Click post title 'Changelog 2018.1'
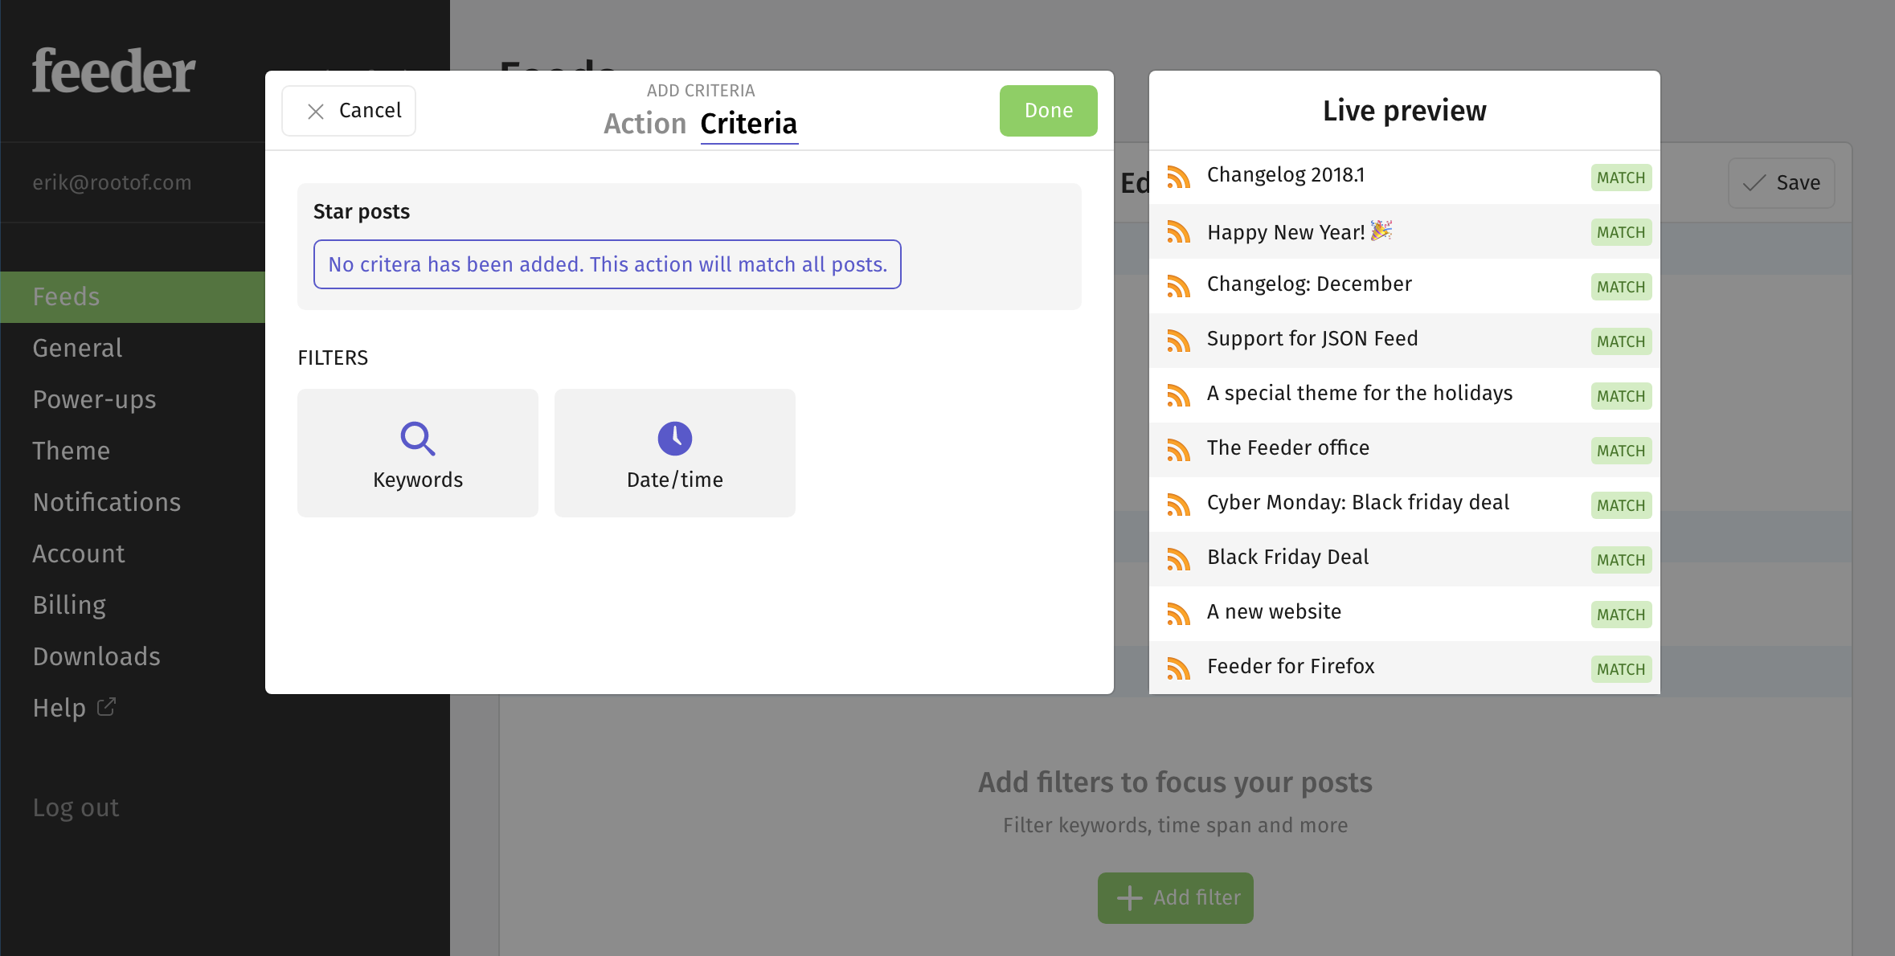Screen dimensions: 1895x956 1286,175
